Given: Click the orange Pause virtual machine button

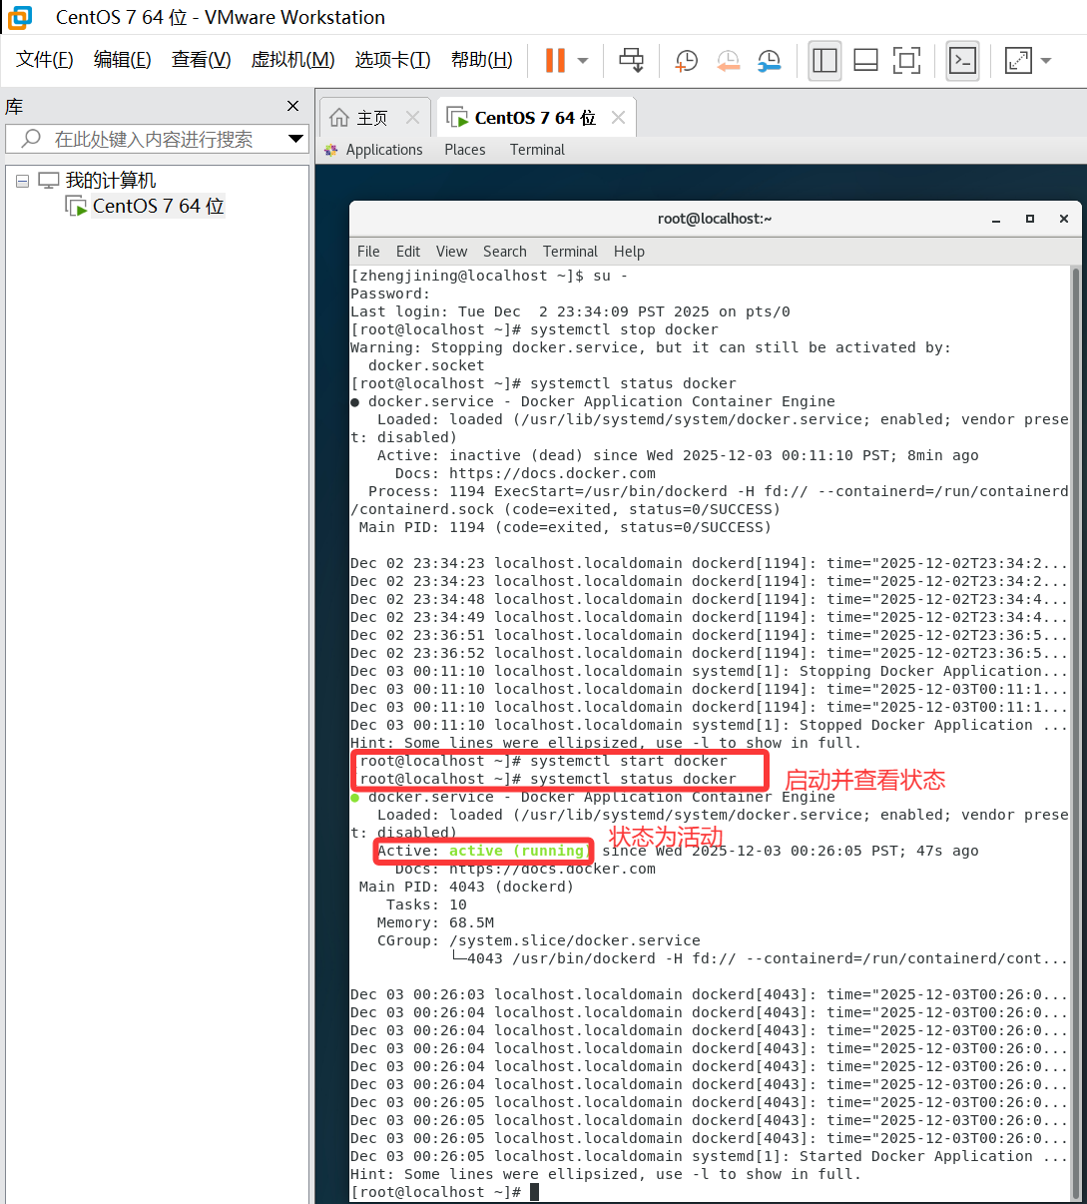Looking at the screenshot, I should click(555, 60).
